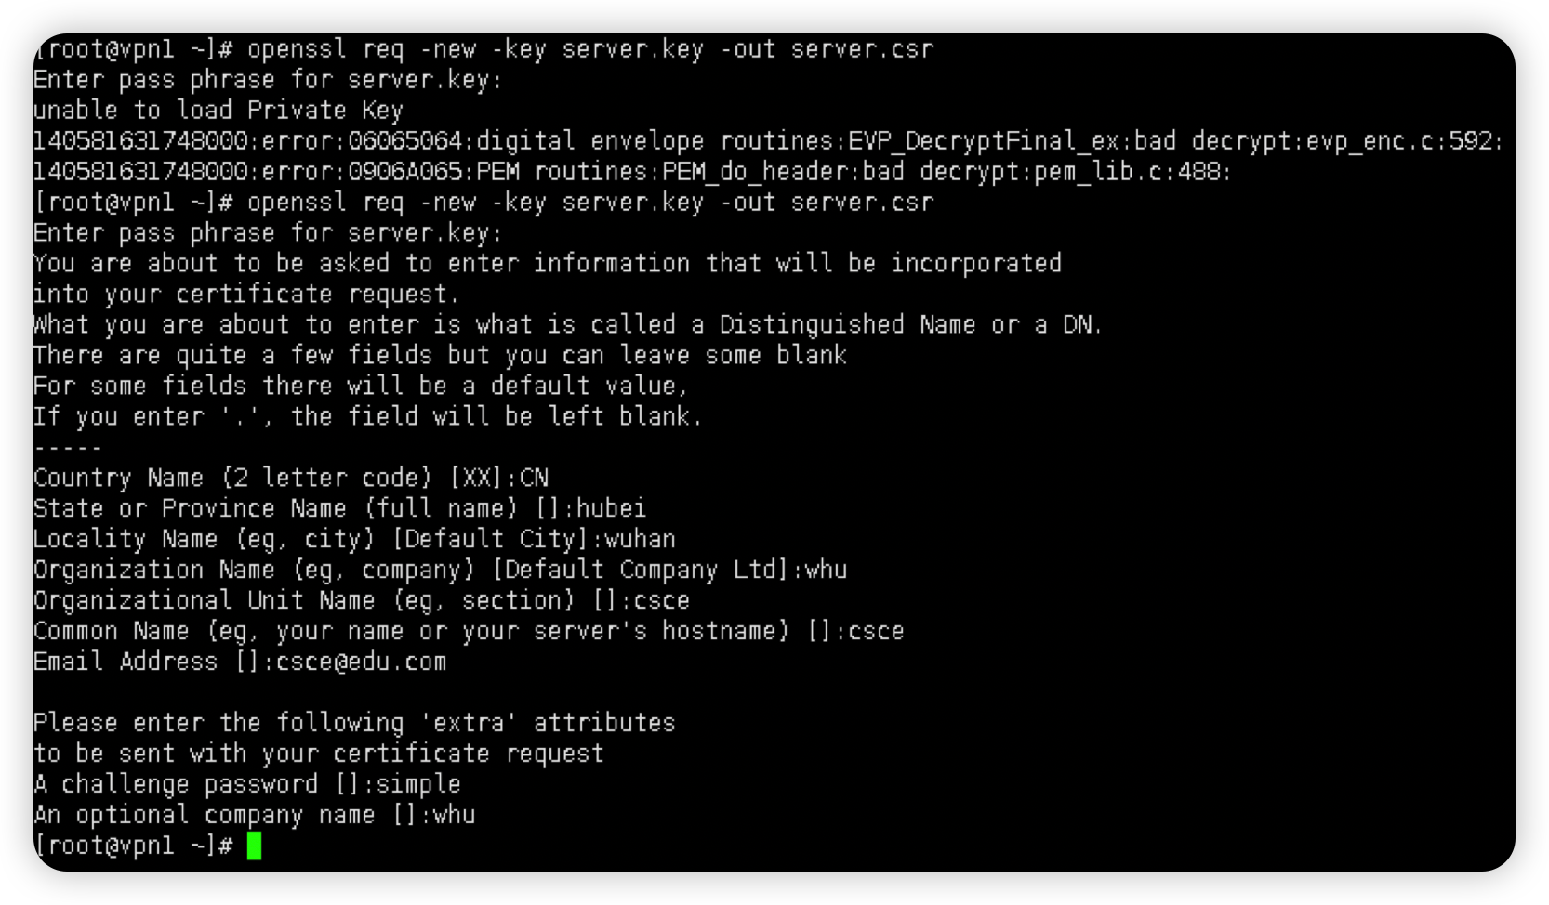Click the 'unable to load Private Key' line
This screenshot has width=1549, height=905.
click(218, 111)
